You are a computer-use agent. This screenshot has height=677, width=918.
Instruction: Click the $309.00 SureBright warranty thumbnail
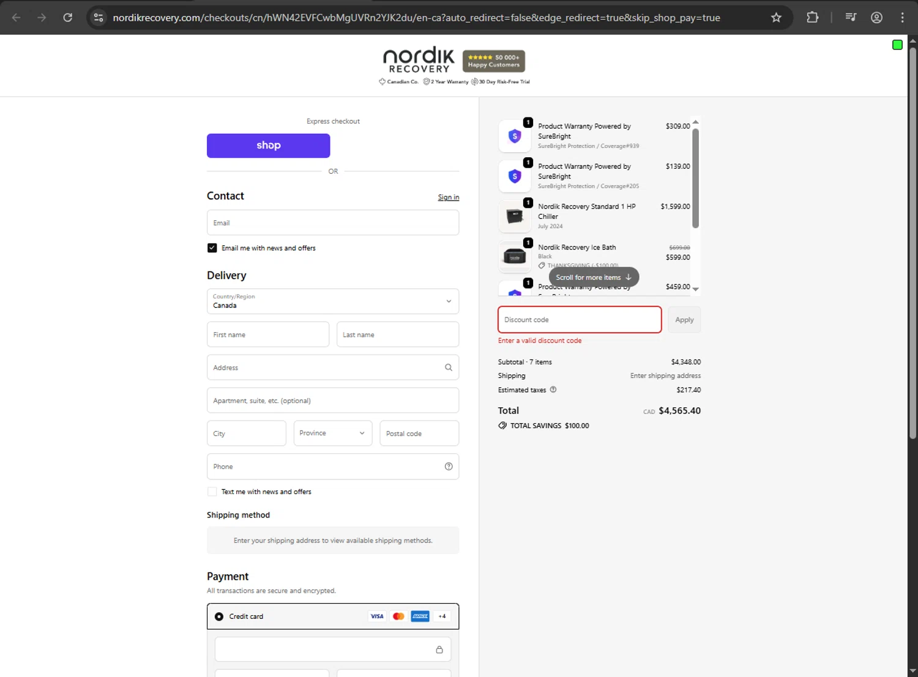pyautogui.click(x=515, y=136)
